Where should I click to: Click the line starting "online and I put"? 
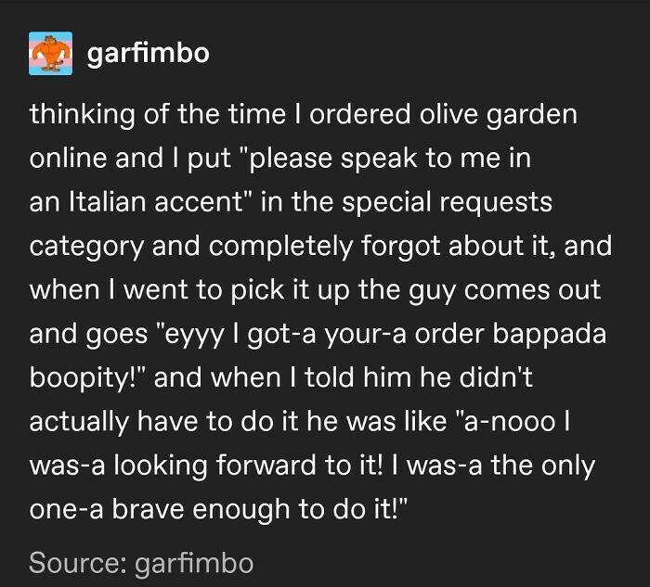point(281,160)
